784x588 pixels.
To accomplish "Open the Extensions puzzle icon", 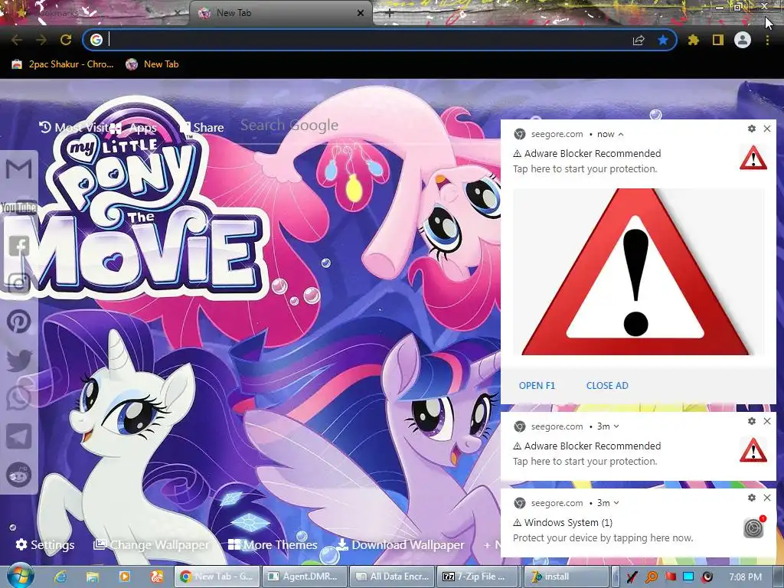I will pyautogui.click(x=694, y=40).
